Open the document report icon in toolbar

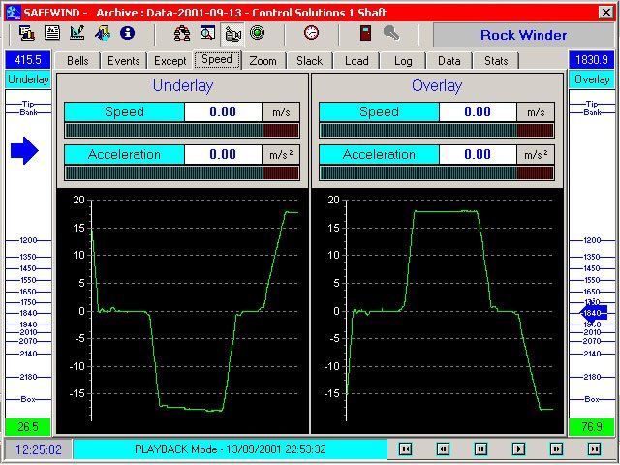click(x=52, y=33)
